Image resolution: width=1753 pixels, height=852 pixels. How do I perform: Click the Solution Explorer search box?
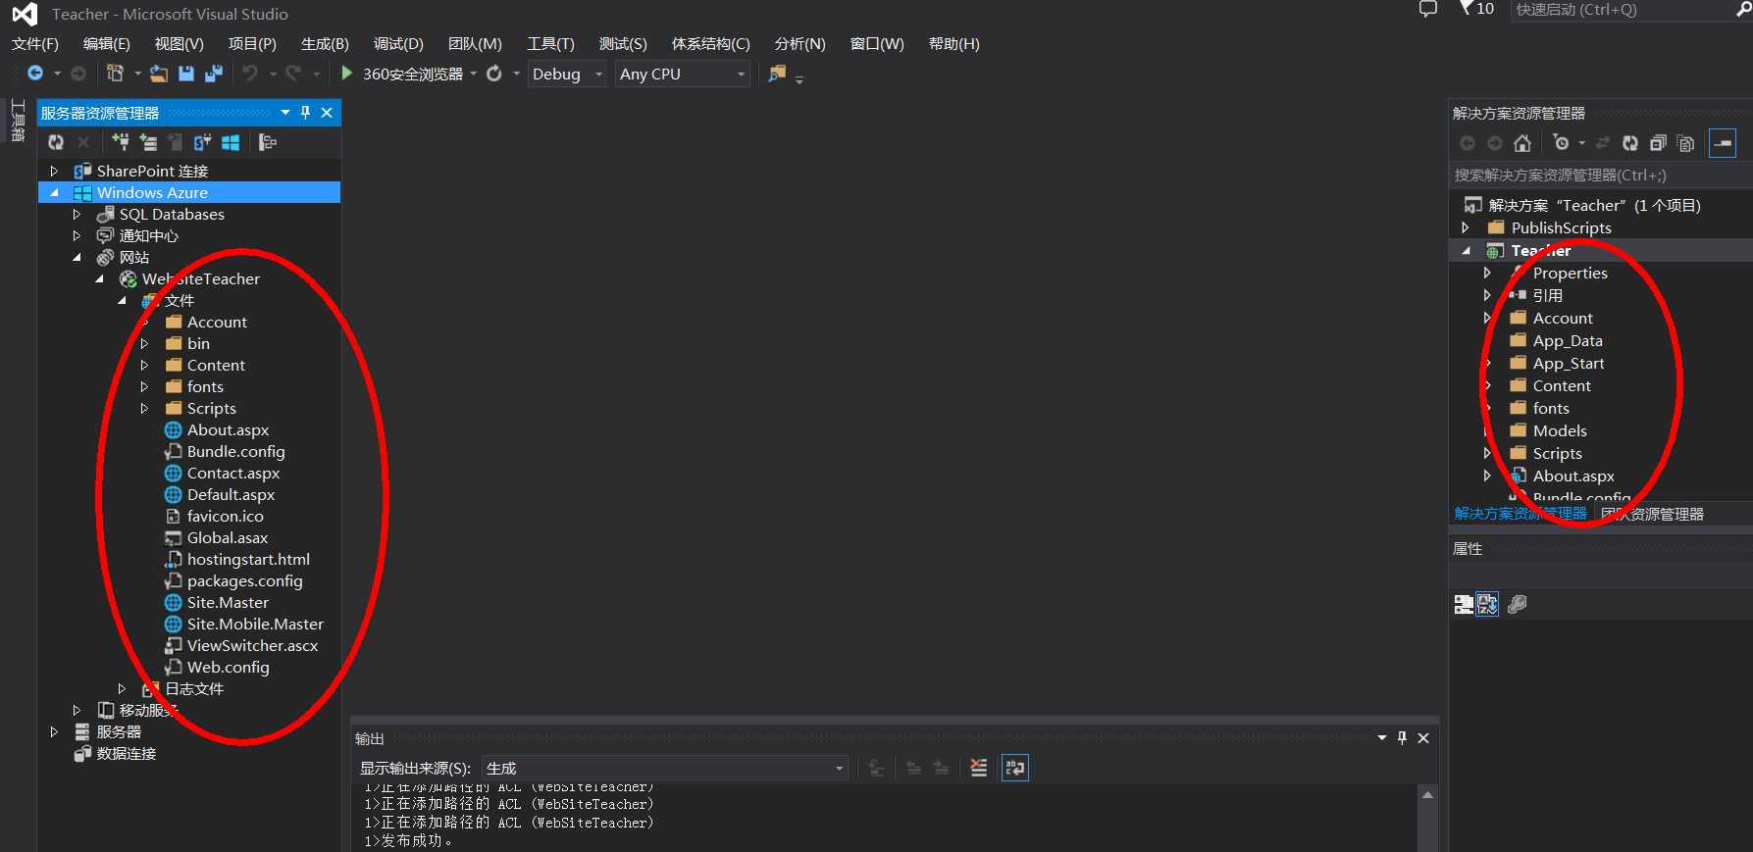1600,175
